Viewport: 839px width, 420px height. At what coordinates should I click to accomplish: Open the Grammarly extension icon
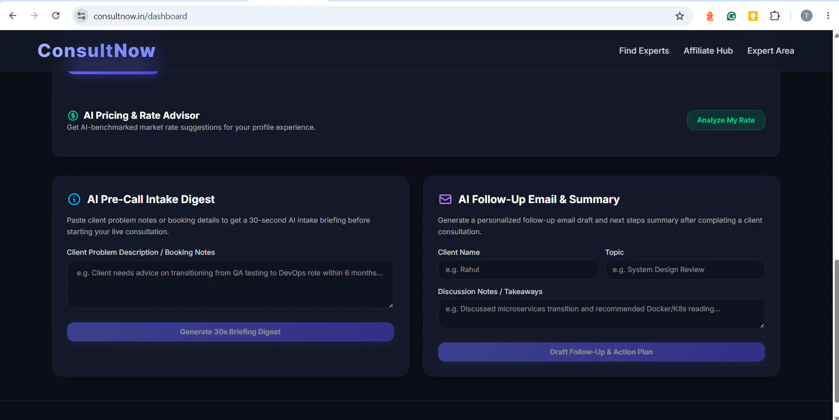(731, 16)
